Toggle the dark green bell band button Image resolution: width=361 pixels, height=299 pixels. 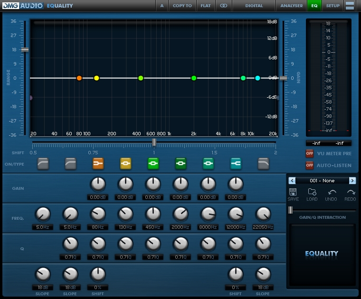click(180, 164)
